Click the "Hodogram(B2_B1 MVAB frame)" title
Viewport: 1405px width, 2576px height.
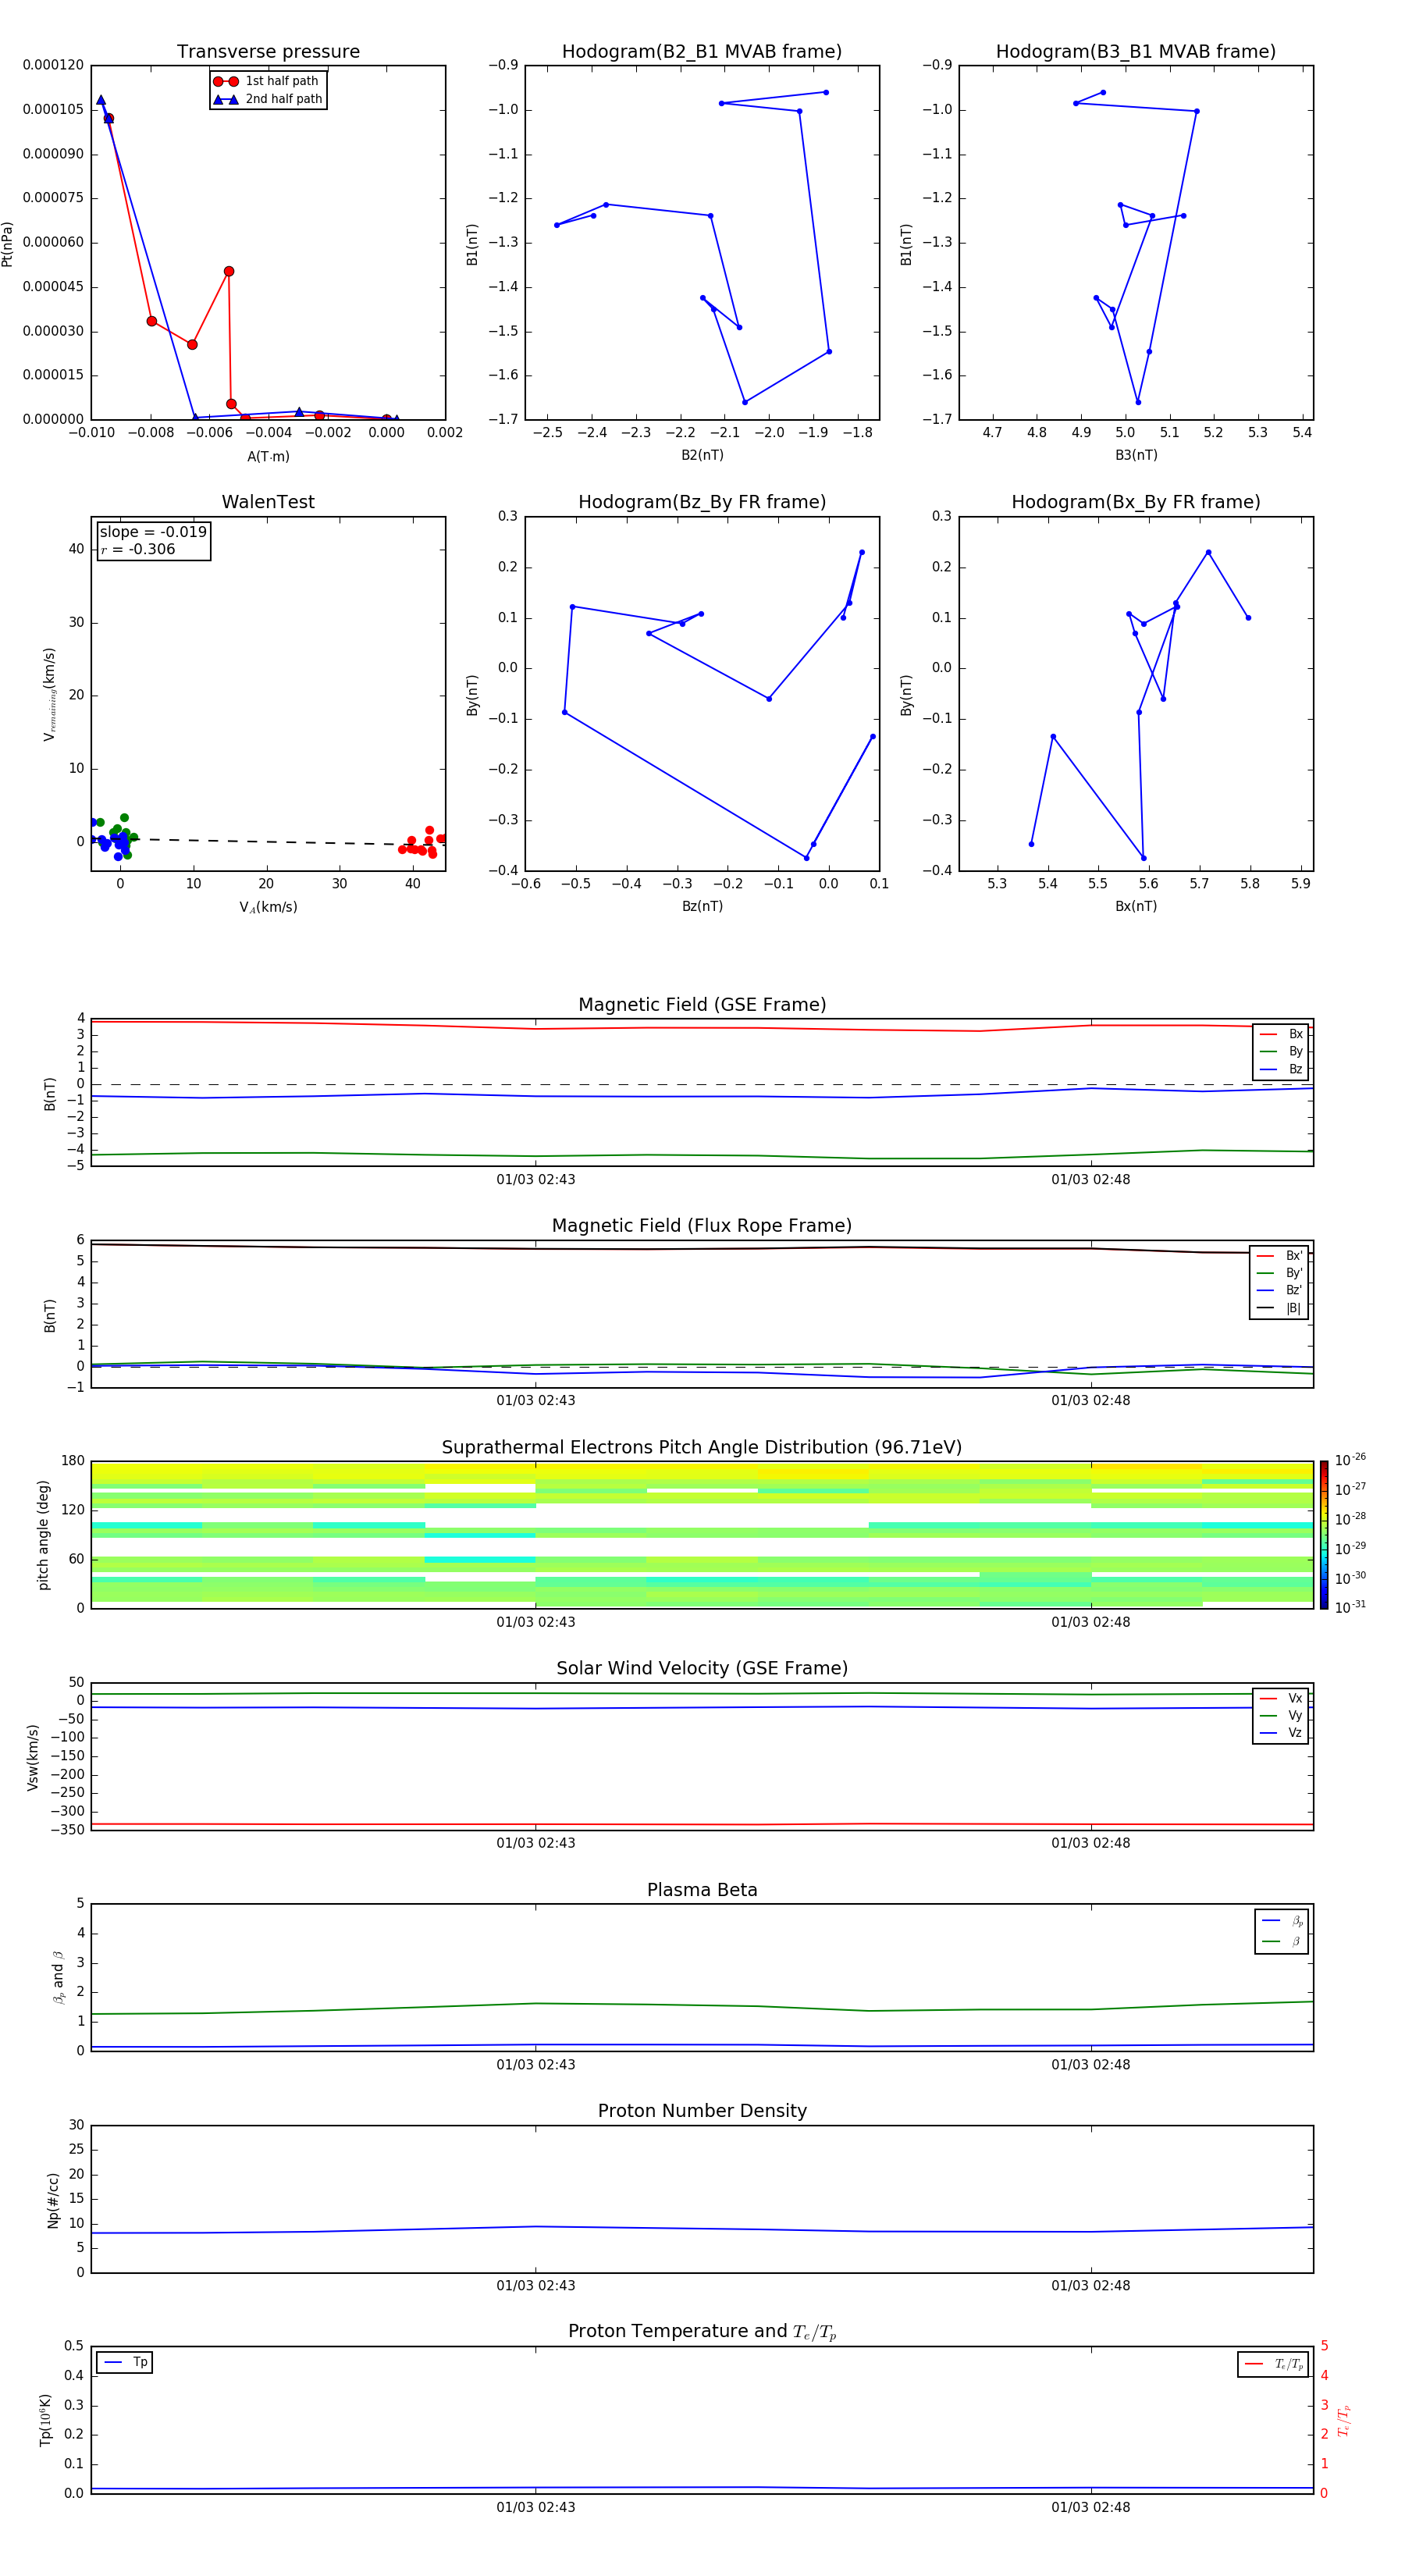702,52
